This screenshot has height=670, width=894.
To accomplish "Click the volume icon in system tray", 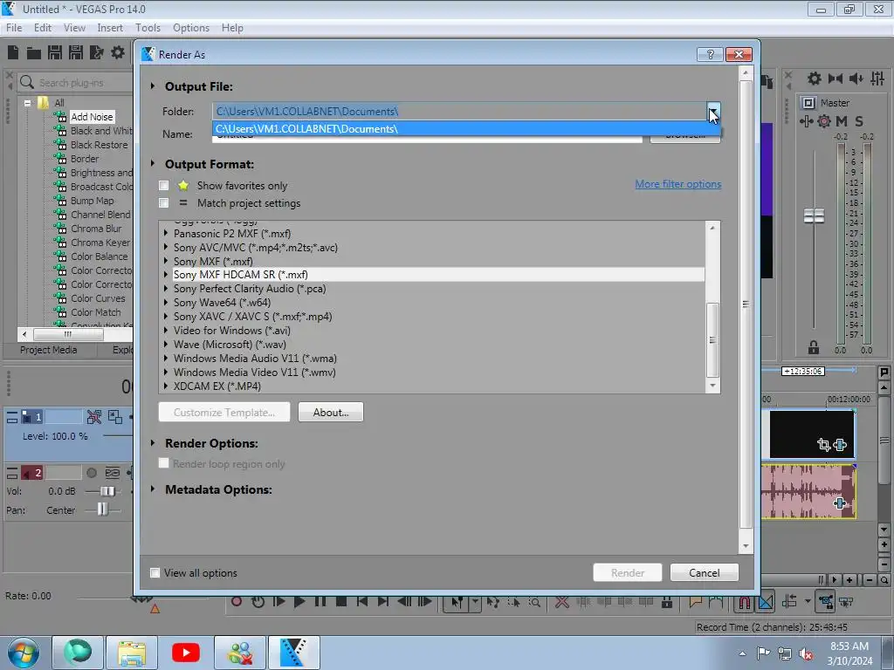I will click(x=806, y=653).
